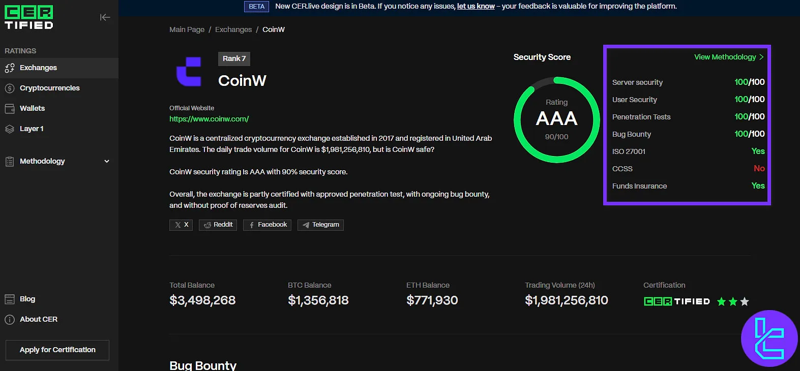Click the CoinW breadcrumb item
800x371 pixels.
point(274,29)
